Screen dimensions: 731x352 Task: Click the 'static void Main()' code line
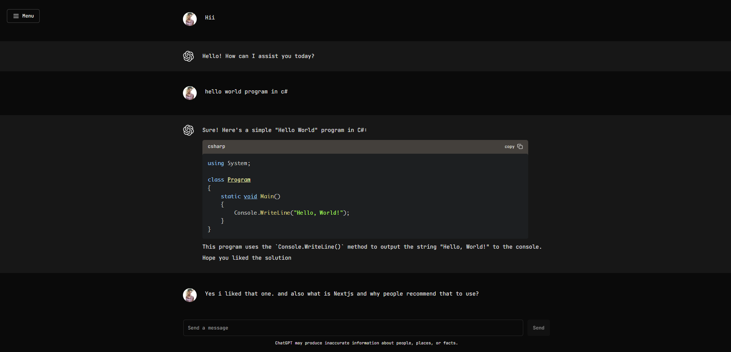(251, 196)
